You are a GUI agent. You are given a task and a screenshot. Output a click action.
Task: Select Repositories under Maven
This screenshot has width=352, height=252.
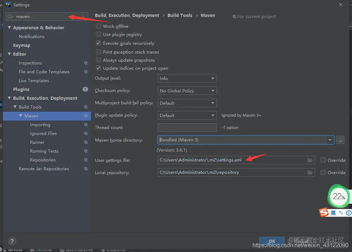click(43, 160)
